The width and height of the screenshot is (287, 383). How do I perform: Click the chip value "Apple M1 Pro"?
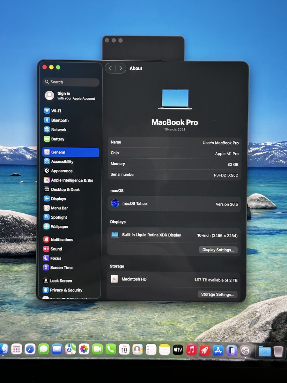227,154
